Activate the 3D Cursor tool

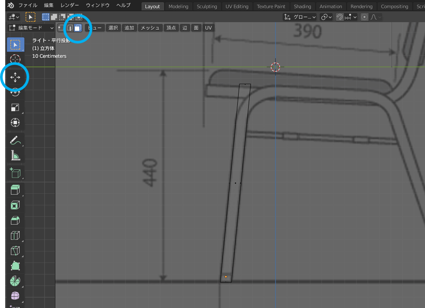click(x=15, y=59)
